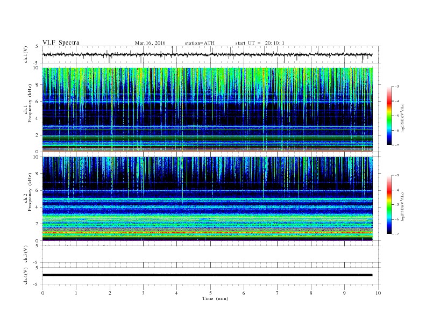Click the "VLF Spectra" plot title
The width and height of the screenshot is (426, 329).
tap(61, 42)
